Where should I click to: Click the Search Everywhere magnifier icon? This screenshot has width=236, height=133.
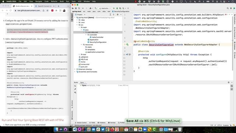click(228, 8)
